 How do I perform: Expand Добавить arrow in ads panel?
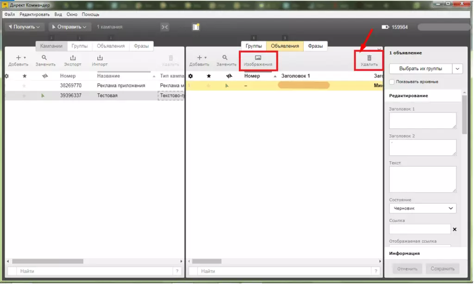click(206, 58)
